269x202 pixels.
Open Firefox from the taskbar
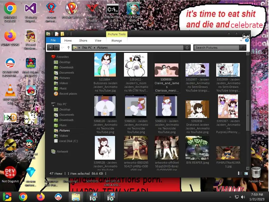pyautogui.click(x=41, y=197)
